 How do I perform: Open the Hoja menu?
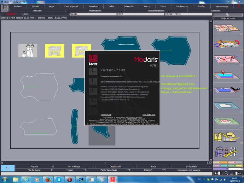pos(52,6)
